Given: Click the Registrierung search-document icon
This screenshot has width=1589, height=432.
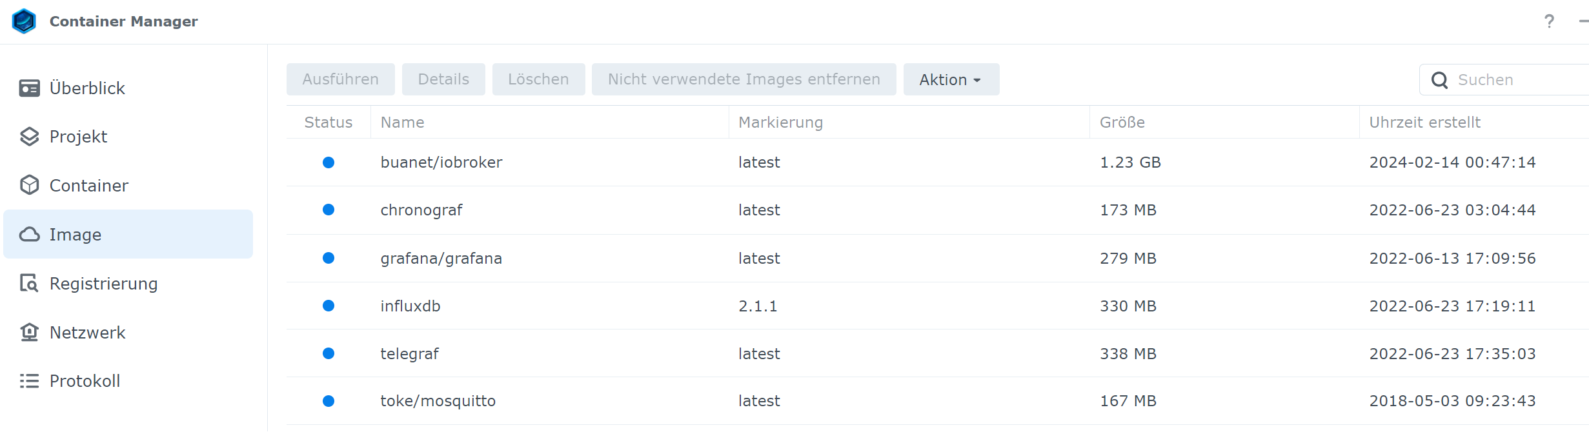Looking at the screenshot, I should click(x=29, y=284).
